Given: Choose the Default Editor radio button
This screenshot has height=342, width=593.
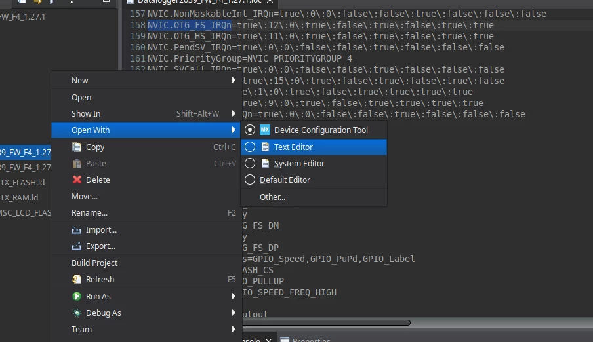Looking at the screenshot, I should (x=250, y=180).
